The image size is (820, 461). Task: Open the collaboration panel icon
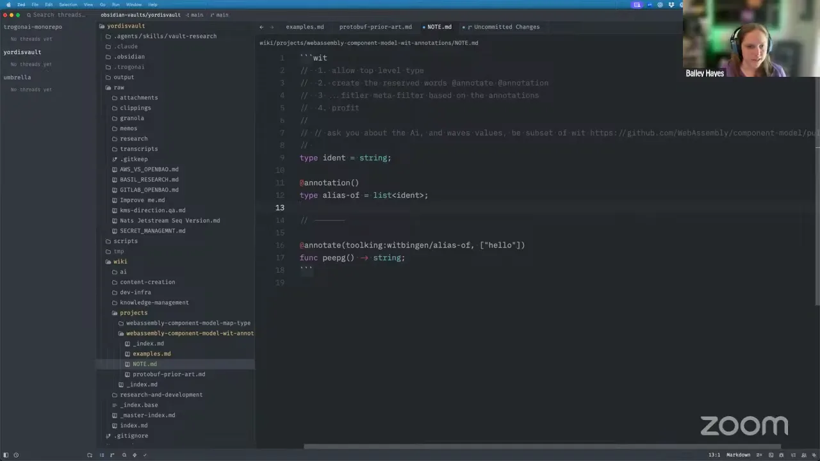pyautogui.click(x=804, y=455)
